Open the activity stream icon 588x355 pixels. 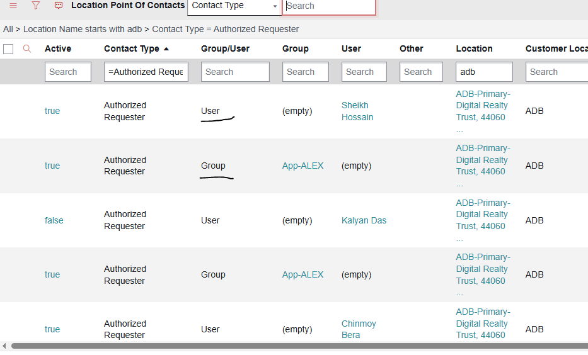(59, 6)
